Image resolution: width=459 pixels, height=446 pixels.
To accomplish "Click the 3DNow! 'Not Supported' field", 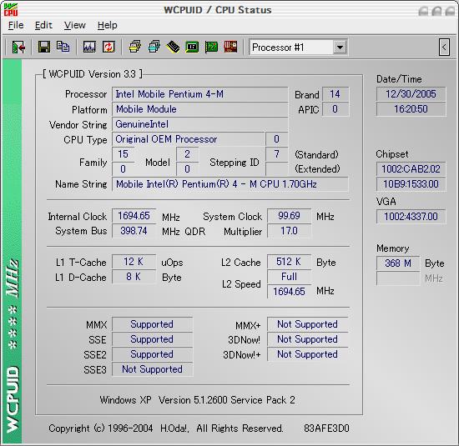I will 308,339.
